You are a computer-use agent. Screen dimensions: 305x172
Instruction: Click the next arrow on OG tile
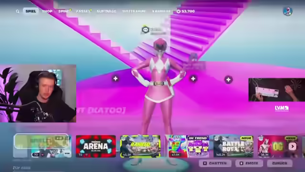point(292,147)
